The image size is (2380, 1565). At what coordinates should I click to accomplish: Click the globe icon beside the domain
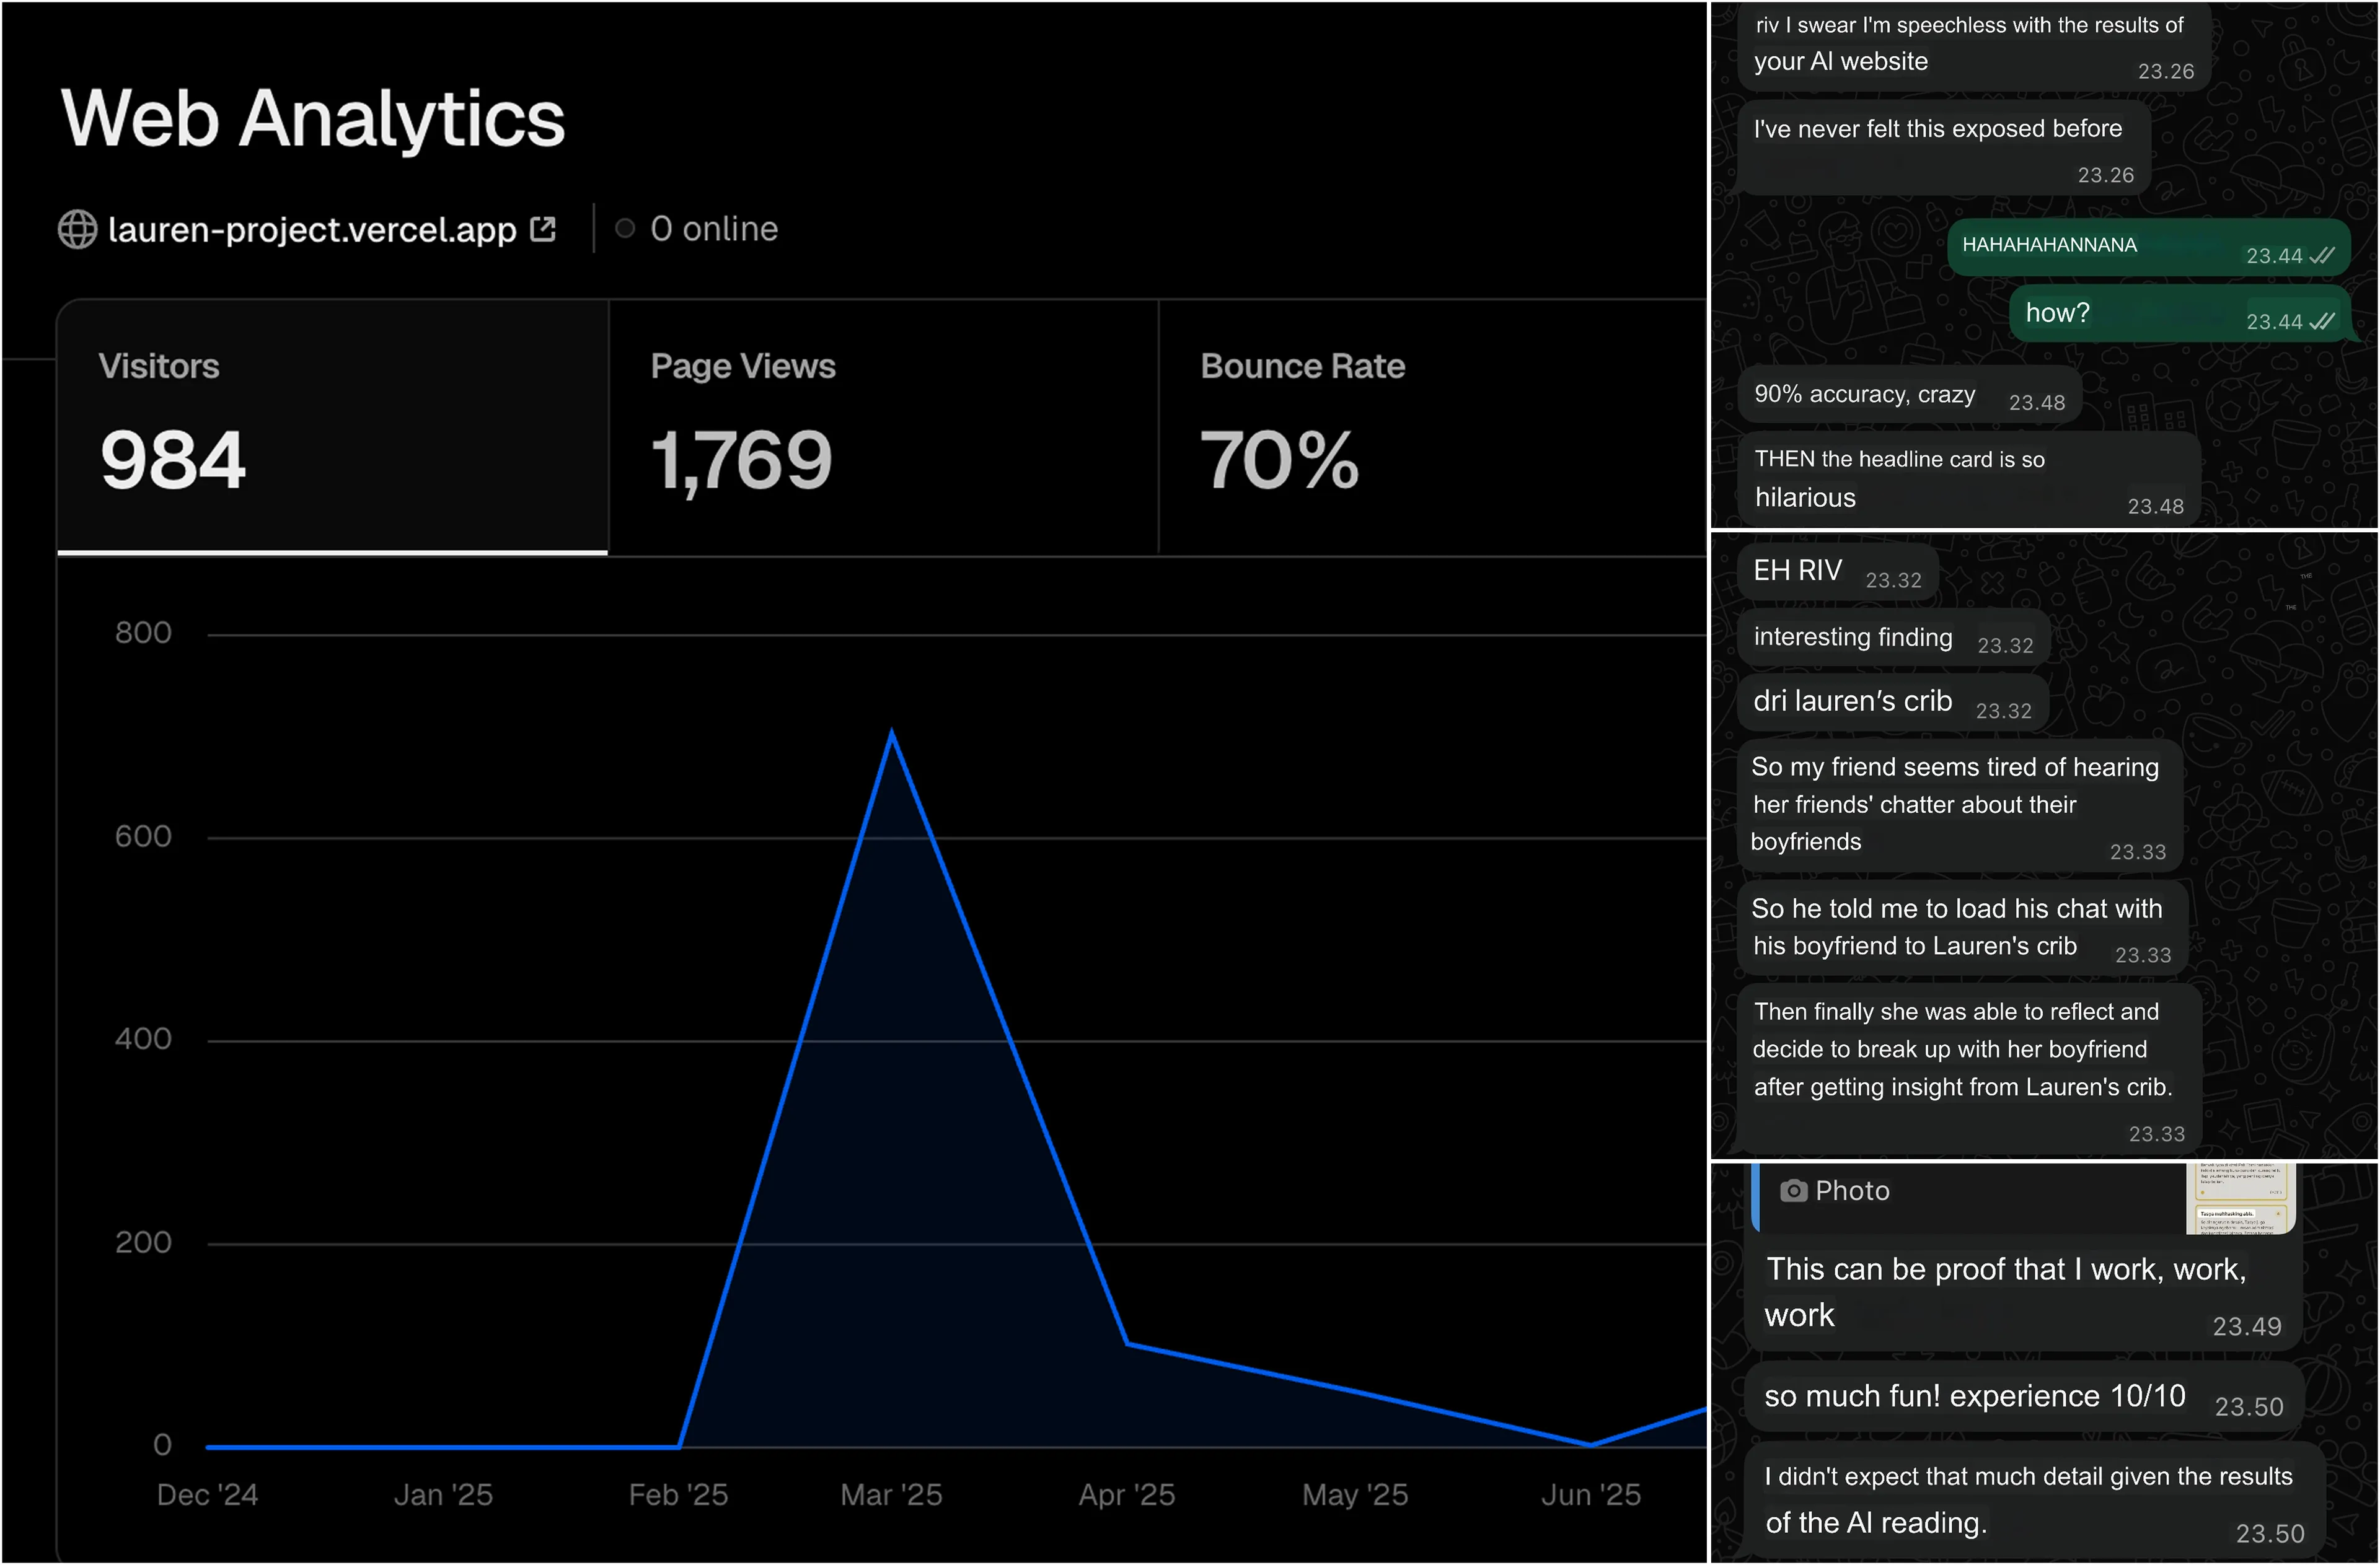[x=77, y=229]
